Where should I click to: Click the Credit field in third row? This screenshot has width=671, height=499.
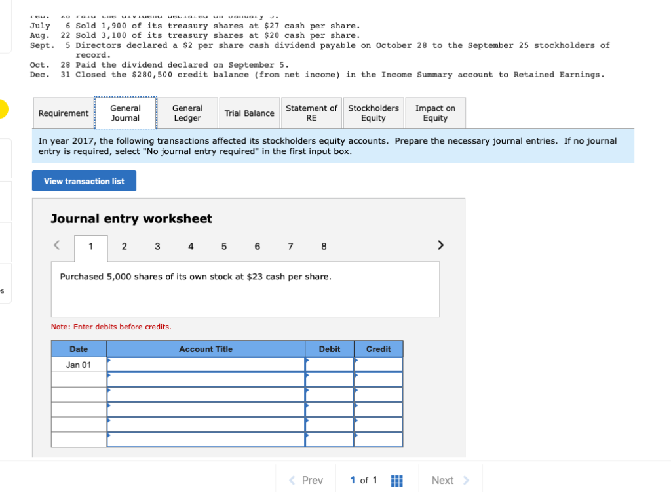[x=379, y=395]
